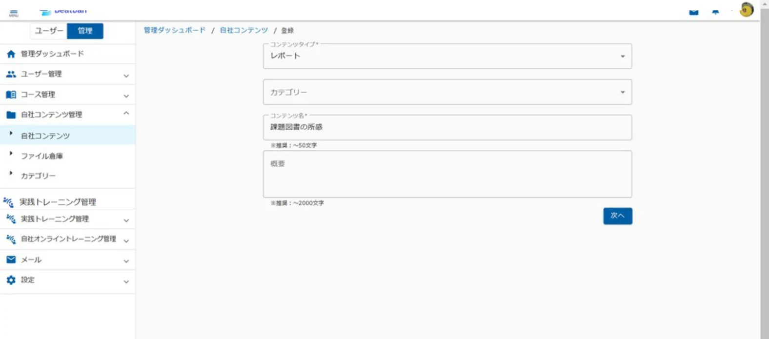Switch to ユーザー tab
The image size is (769, 339).
49,31
